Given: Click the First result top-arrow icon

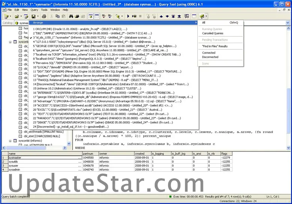Looking at the screenshot, I should coord(173,16).
